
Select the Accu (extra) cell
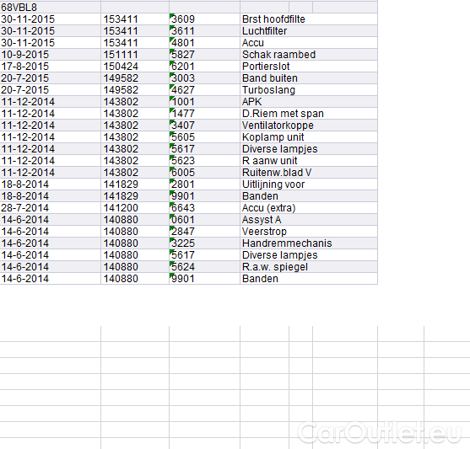(x=309, y=208)
